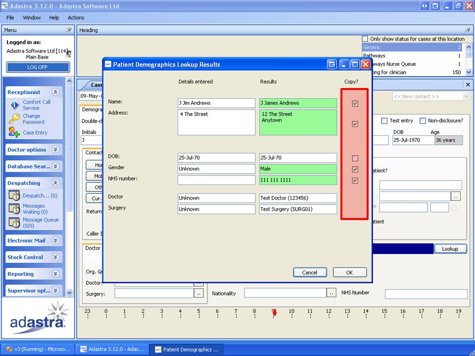Select the Pathways status row
This screenshot has height=356, width=475.
(x=412, y=55)
